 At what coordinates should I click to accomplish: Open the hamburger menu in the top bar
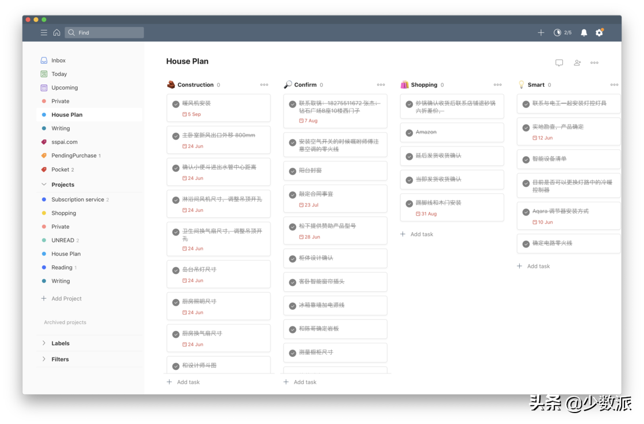click(x=44, y=32)
